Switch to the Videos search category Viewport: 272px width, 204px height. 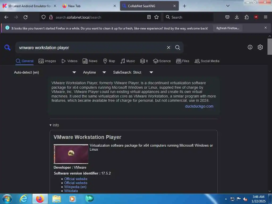(69, 61)
